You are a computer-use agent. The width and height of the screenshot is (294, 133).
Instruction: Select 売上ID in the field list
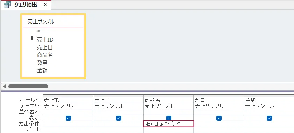click(x=45, y=39)
